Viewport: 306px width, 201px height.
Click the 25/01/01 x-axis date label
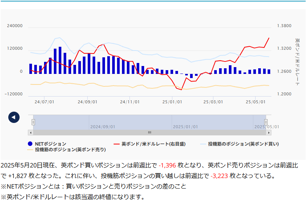(x=172, y=102)
